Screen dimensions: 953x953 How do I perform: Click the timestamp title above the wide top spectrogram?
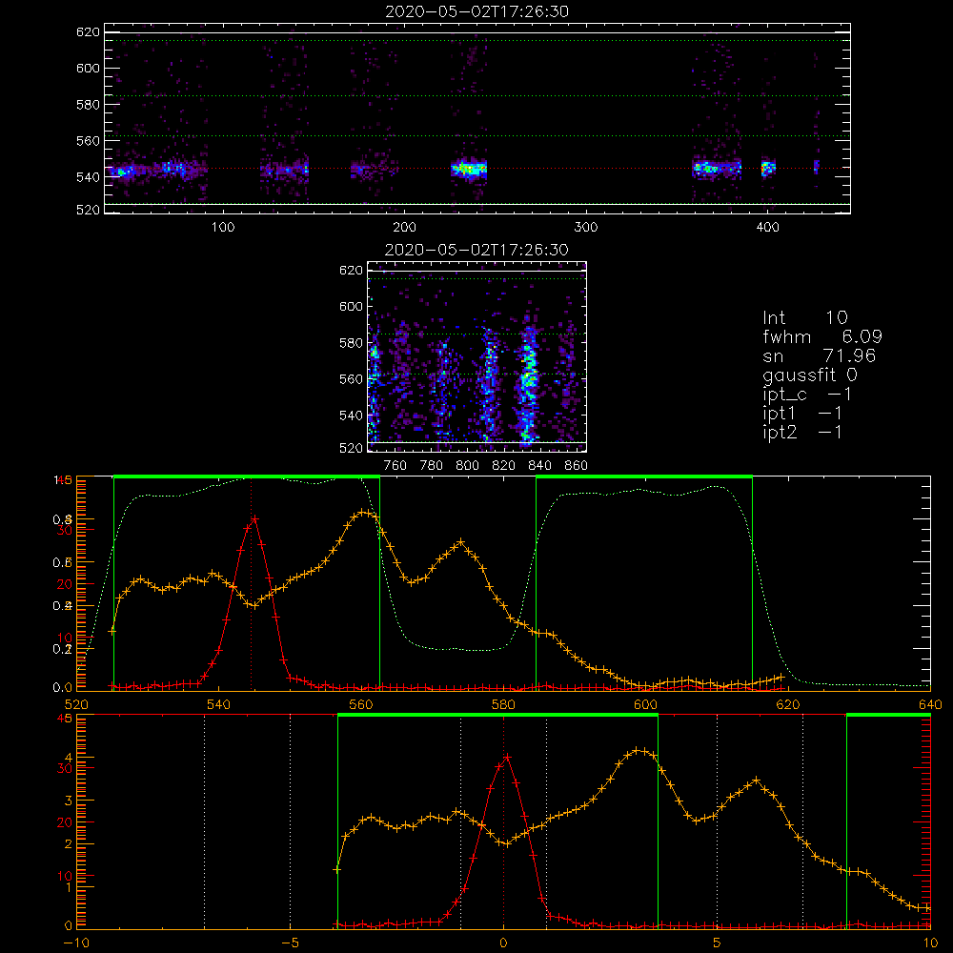click(477, 11)
